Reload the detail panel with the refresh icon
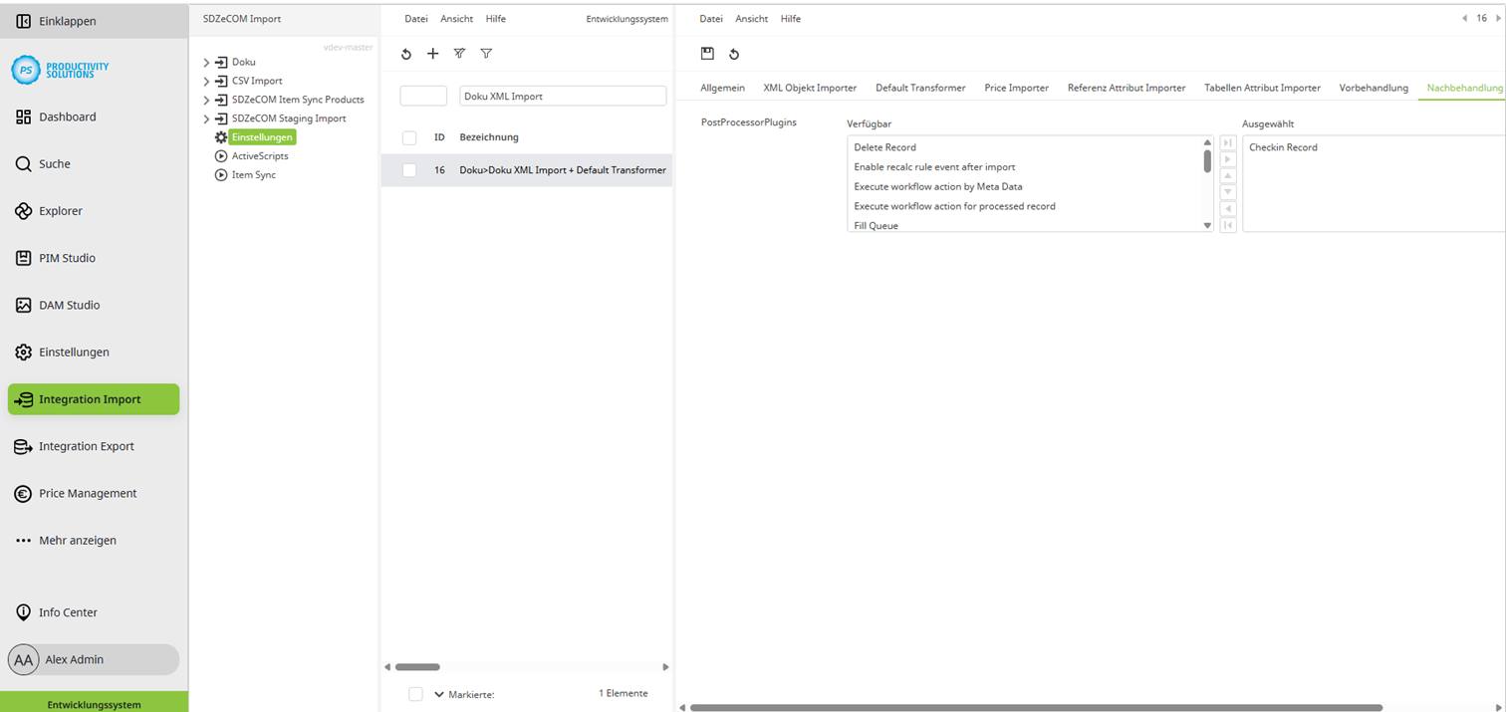 pyautogui.click(x=736, y=54)
